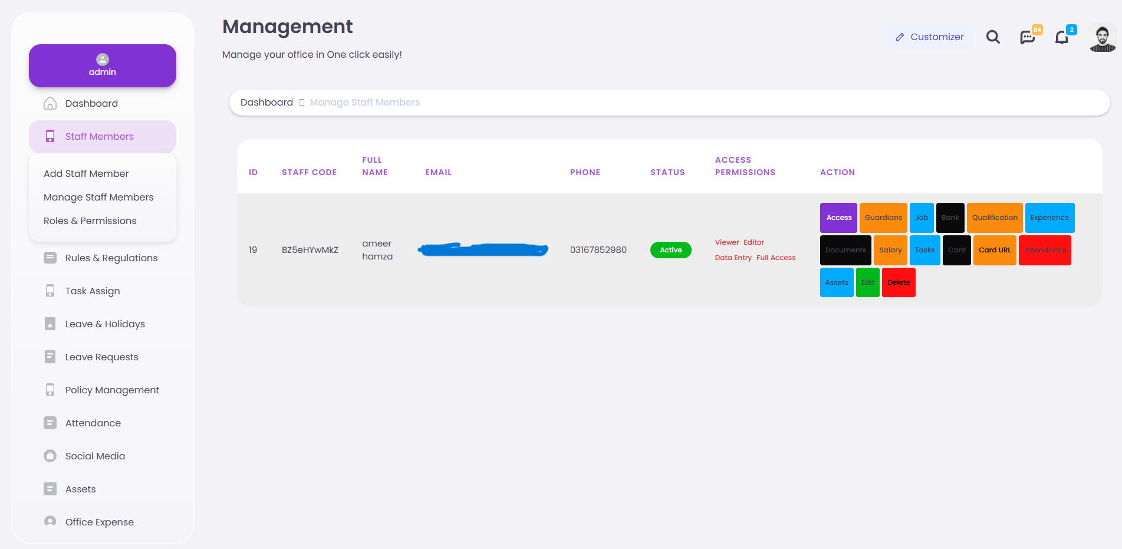
Task: Open Manage Staff Members submenu item
Action: pyautogui.click(x=98, y=197)
